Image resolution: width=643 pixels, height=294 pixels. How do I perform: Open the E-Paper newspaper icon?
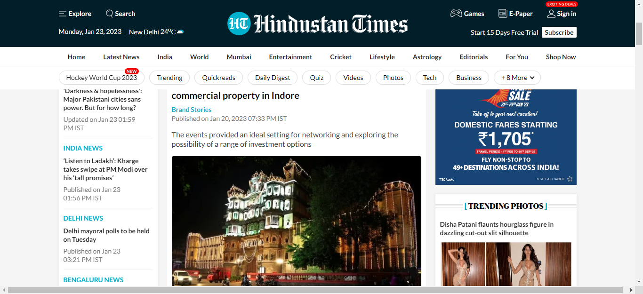point(503,14)
